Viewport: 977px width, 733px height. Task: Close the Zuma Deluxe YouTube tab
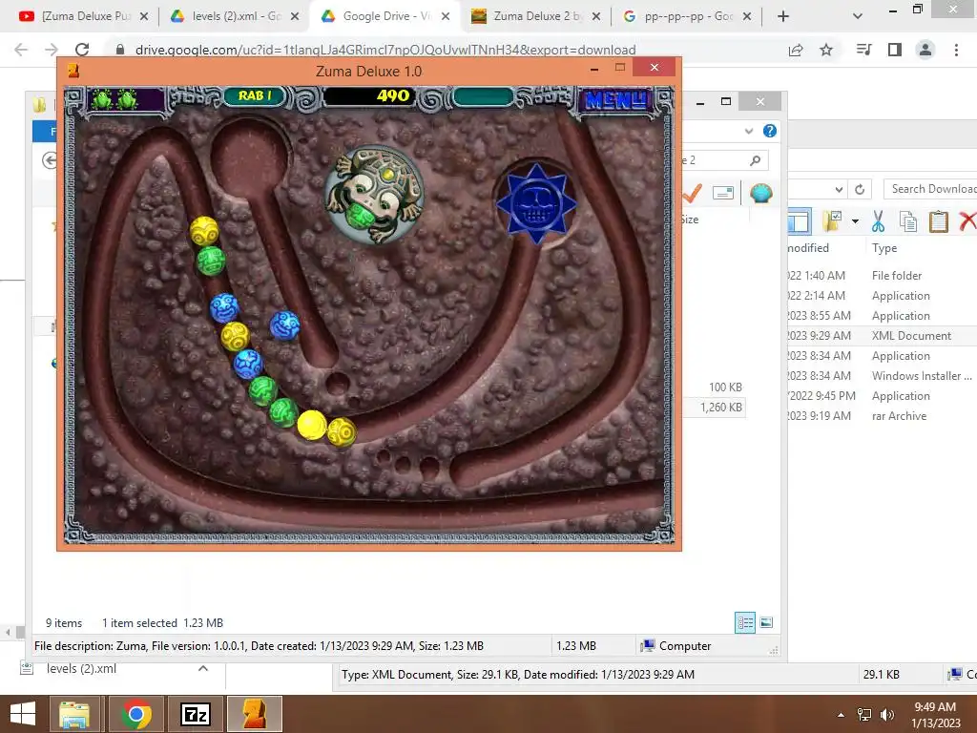coord(144,16)
